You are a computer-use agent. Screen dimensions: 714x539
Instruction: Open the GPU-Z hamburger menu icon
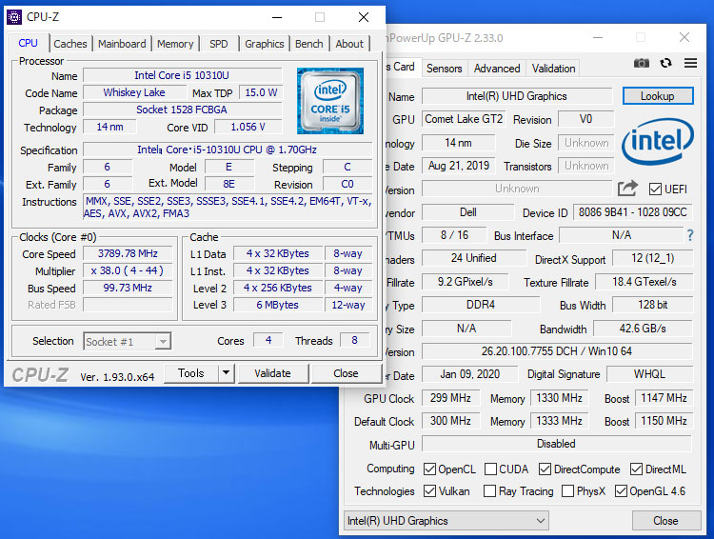tap(690, 63)
